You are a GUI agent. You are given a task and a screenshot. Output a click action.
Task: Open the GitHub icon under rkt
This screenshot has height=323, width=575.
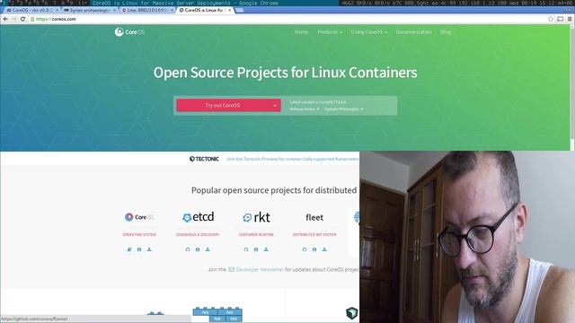click(x=246, y=249)
